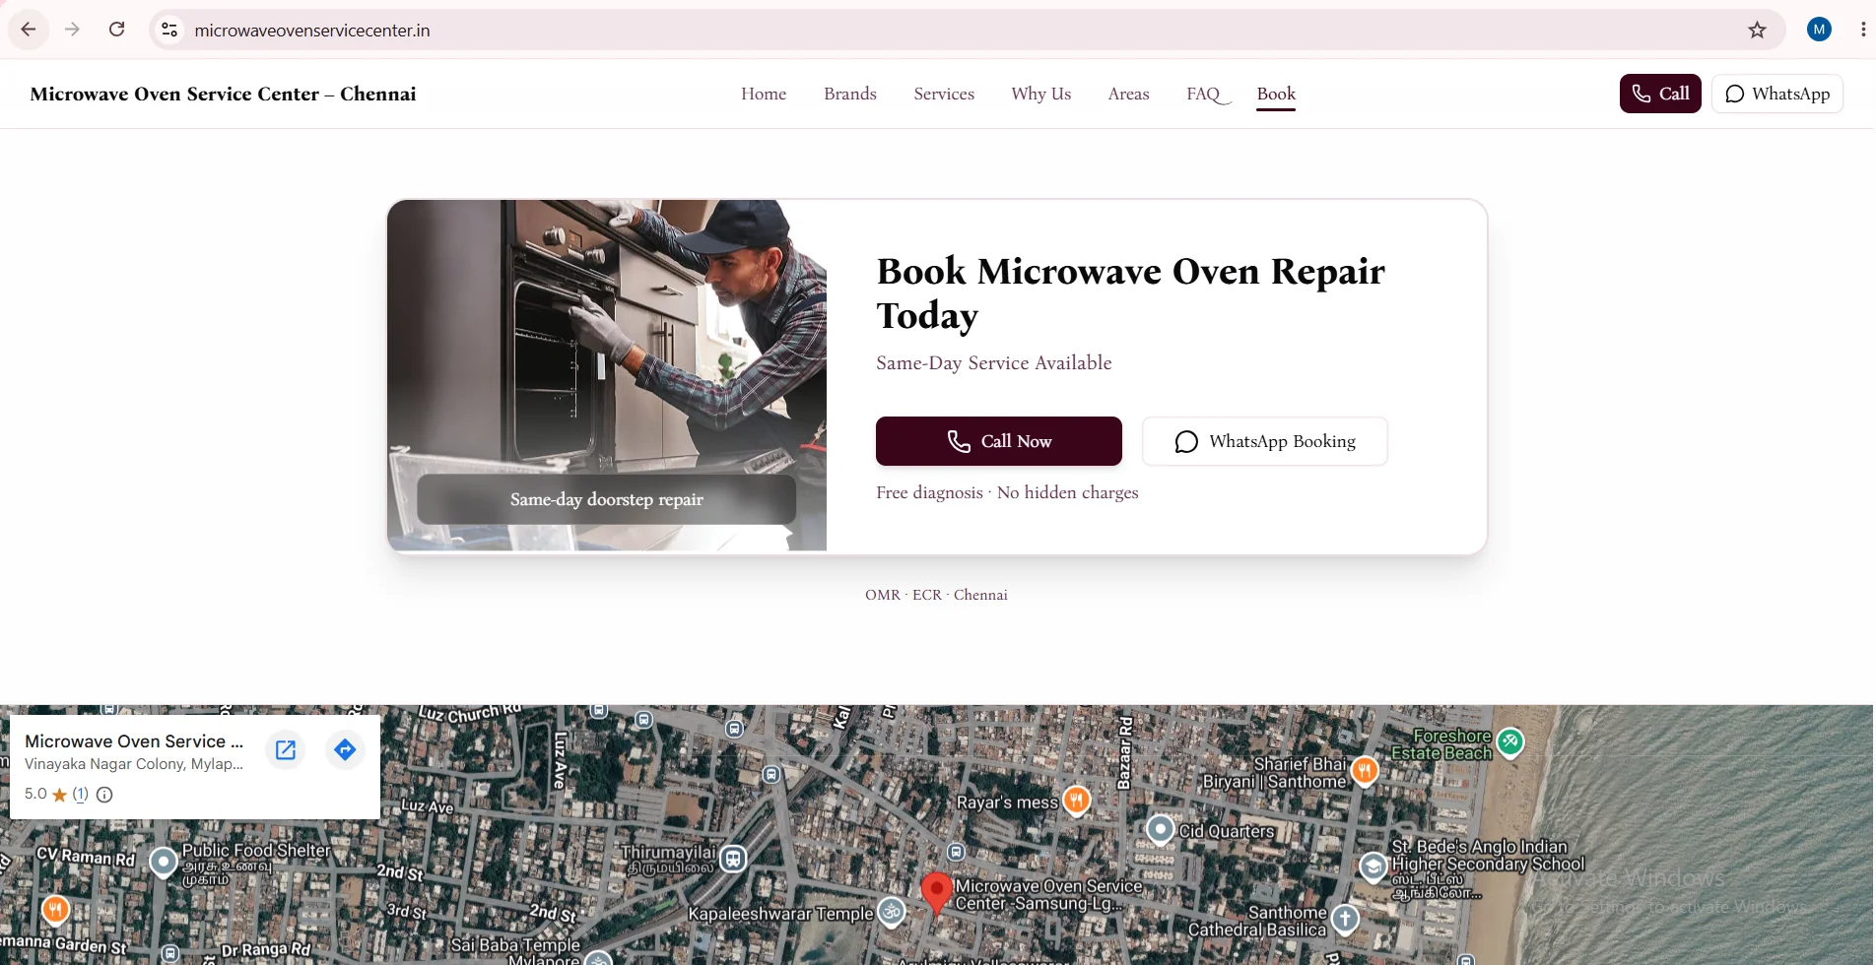The height and width of the screenshot is (965, 1876).
Task: Select the Public Food Shelter marker
Action: pos(163,862)
